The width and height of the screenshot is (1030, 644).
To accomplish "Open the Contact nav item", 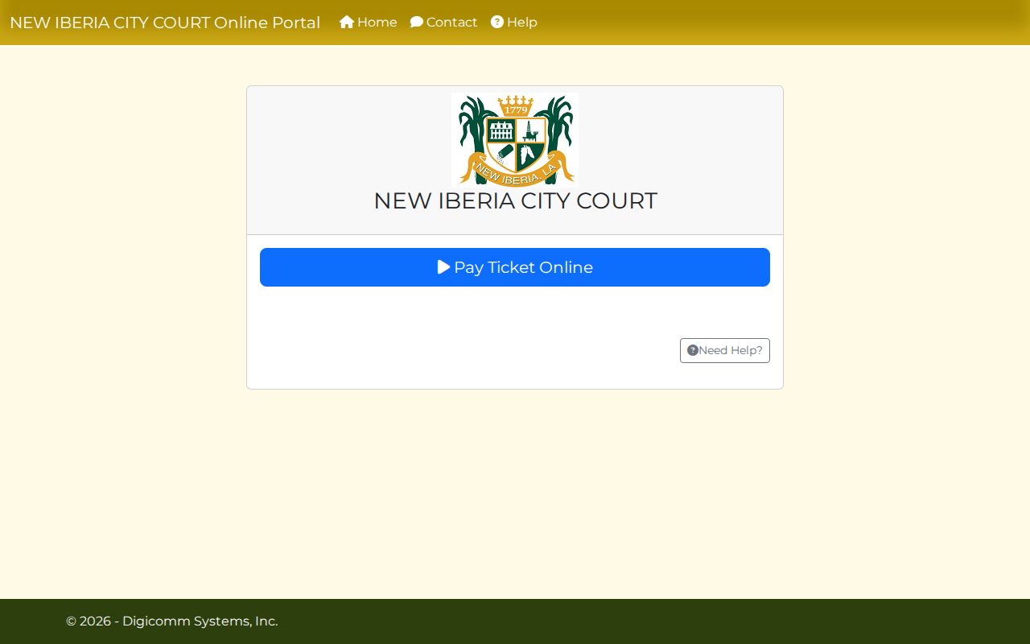I will point(444,23).
